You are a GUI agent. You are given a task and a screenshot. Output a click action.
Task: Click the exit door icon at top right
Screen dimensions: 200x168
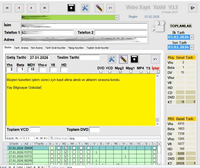[192, 8]
